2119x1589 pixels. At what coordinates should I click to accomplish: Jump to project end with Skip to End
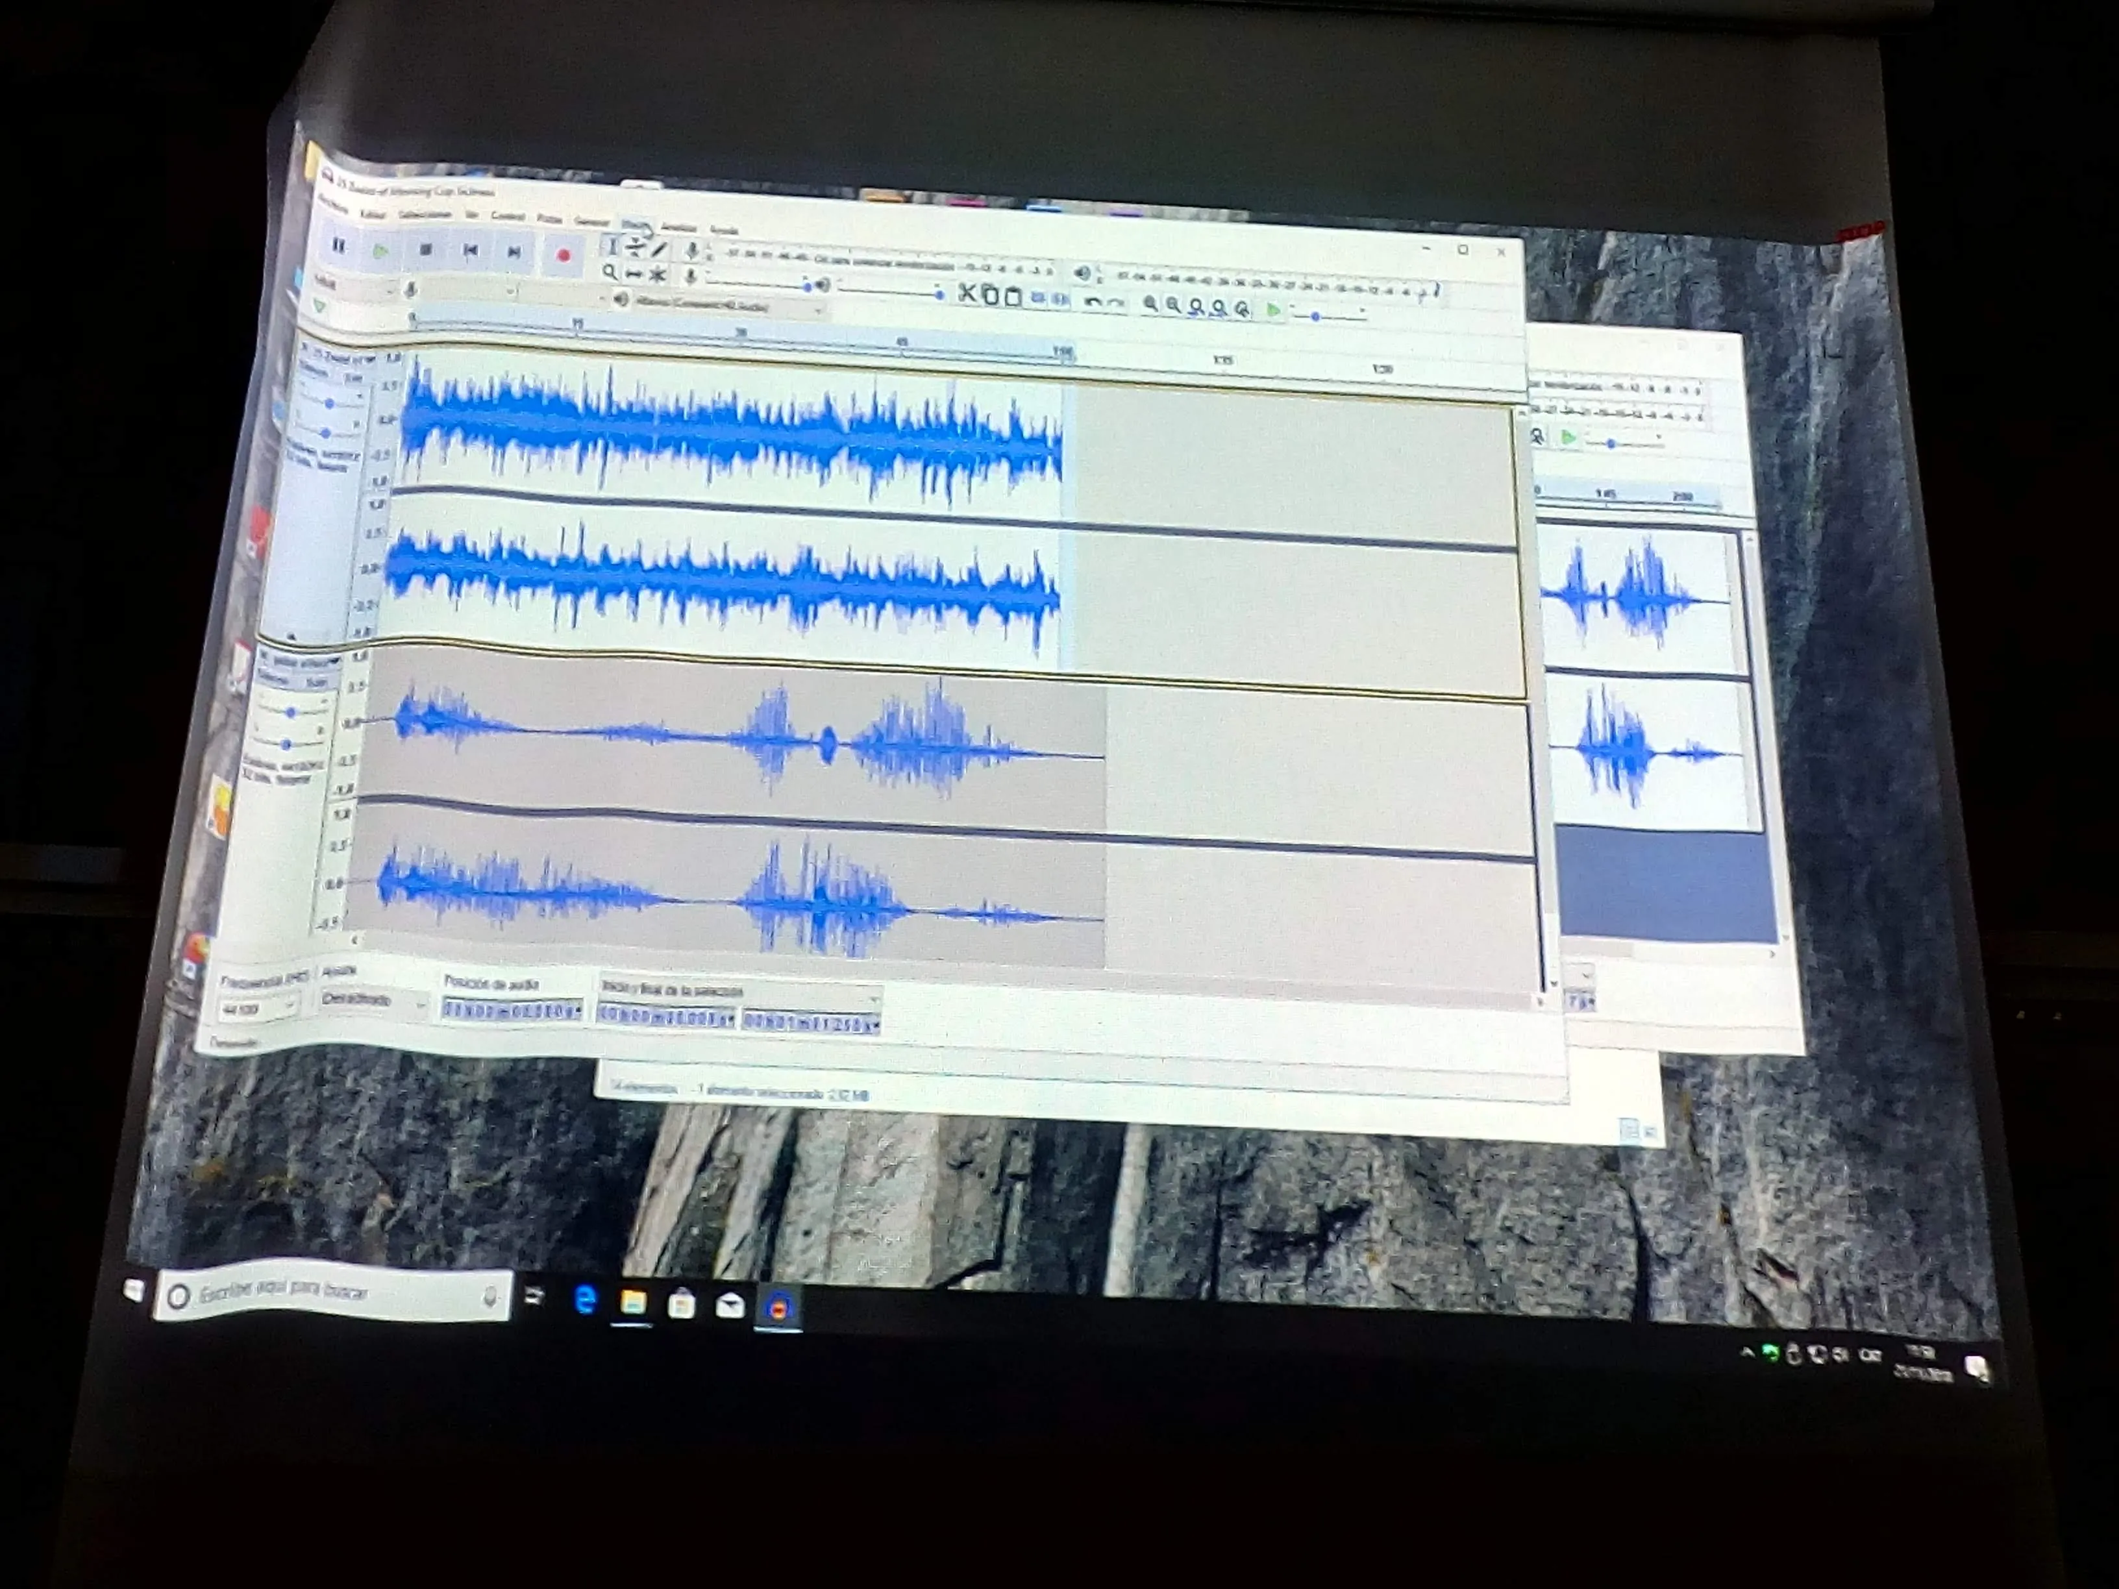tap(514, 252)
